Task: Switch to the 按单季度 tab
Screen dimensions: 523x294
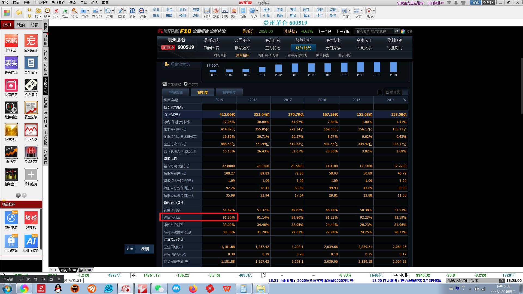Action: [229, 92]
